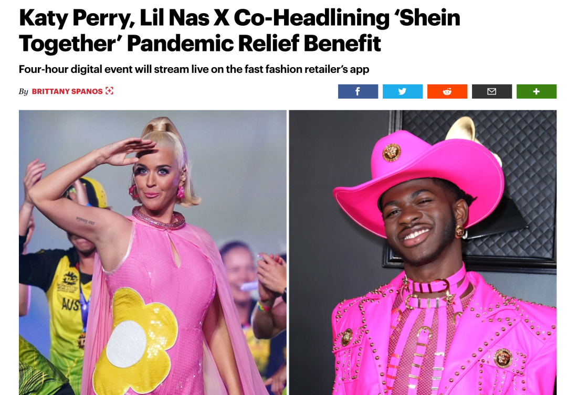Viewport: 567px width, 395px height.
Task: Click 'Pandemic Relief Benefit' in the headline
Action: tap(254, 44)
